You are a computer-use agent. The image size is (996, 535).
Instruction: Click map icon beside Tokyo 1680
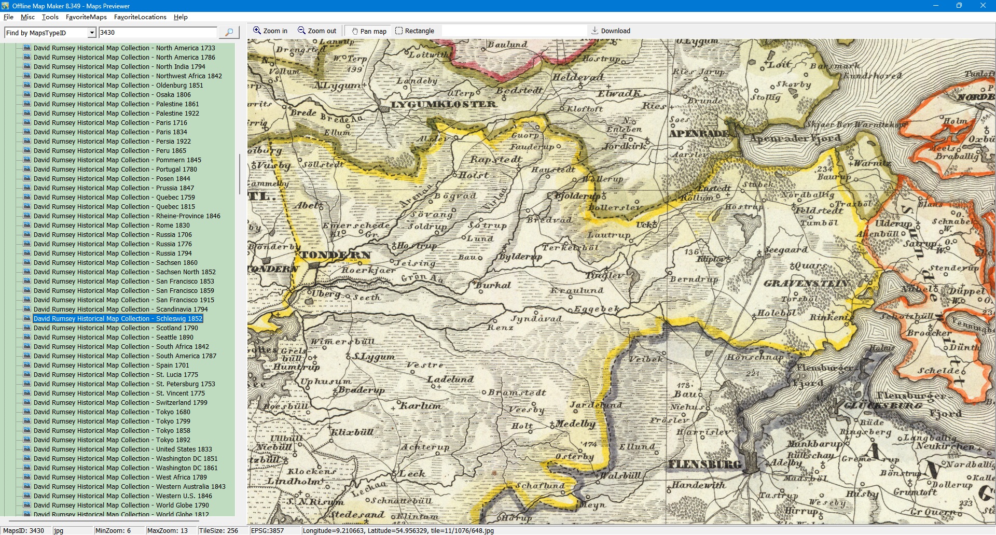[27, 412]
